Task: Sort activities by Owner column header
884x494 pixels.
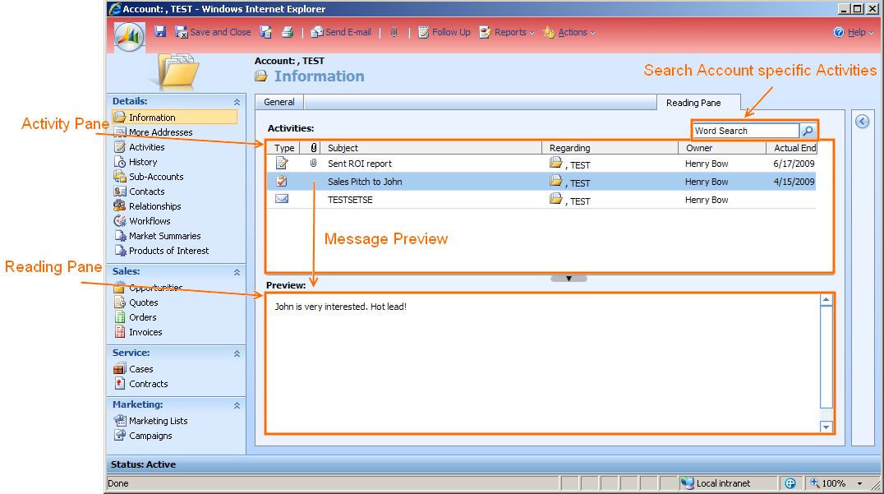Action: (722, 148)
